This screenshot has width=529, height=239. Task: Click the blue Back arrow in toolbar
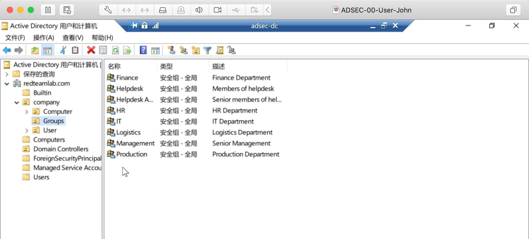click(x=7, y=50)
